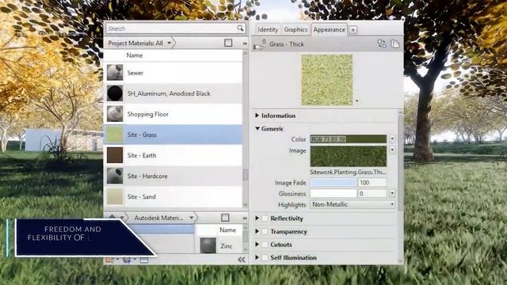Viewport: 507px width, 285px height.
Task: Enable the Reflectivity checkbox
Action: pos(265,218)
